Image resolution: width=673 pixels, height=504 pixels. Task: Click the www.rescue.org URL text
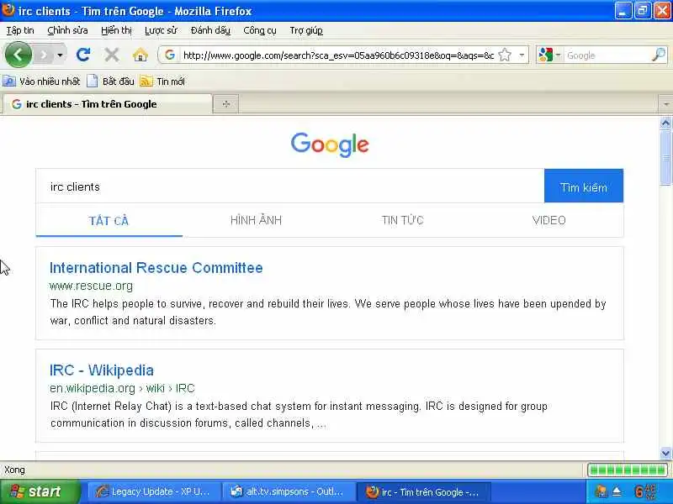(x=91, y=286)
